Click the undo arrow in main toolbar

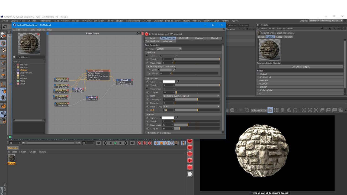point(5,27)
